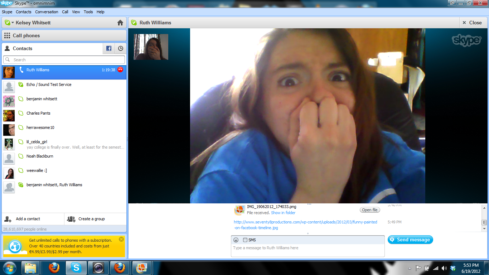489x275 pixels.
Task: Expand Kelsey Whitsett status dropdown
Action: (x=13, y=23)
